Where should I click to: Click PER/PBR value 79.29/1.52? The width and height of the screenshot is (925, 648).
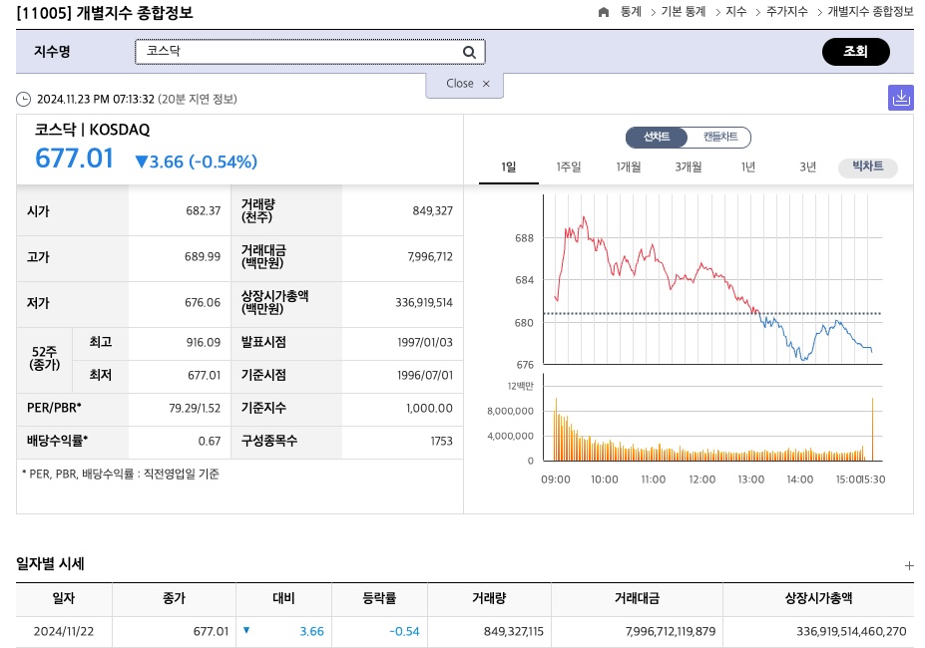(x=195, y=408)
